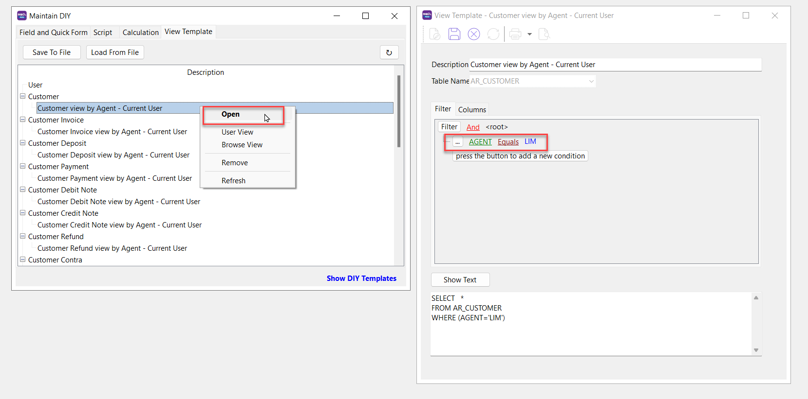Click the Load From File button
Viewport: 808px width, 399px height.
pyautogui.click(x=115, y=52)
